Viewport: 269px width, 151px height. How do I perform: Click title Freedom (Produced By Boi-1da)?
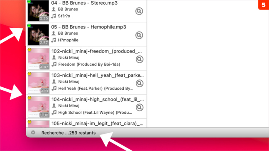[89, 65]
